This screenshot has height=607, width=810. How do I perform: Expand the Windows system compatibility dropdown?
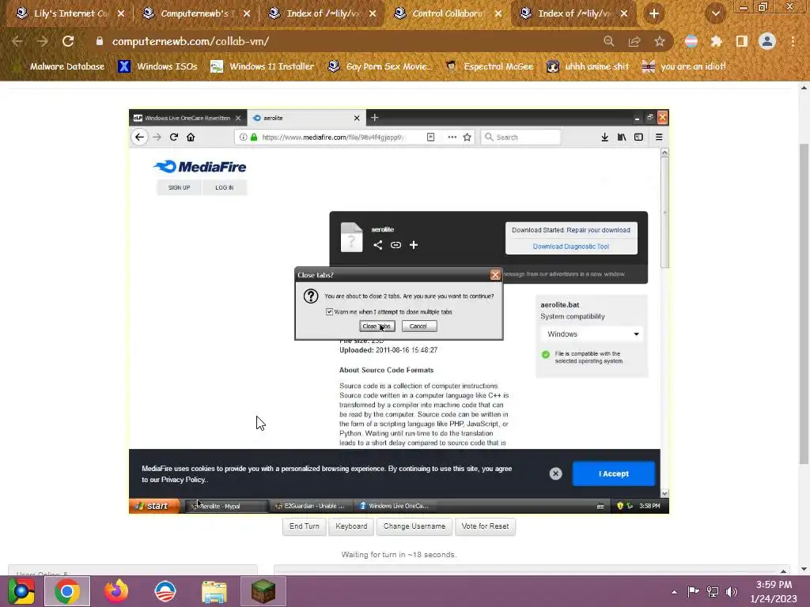pos(592,334)
